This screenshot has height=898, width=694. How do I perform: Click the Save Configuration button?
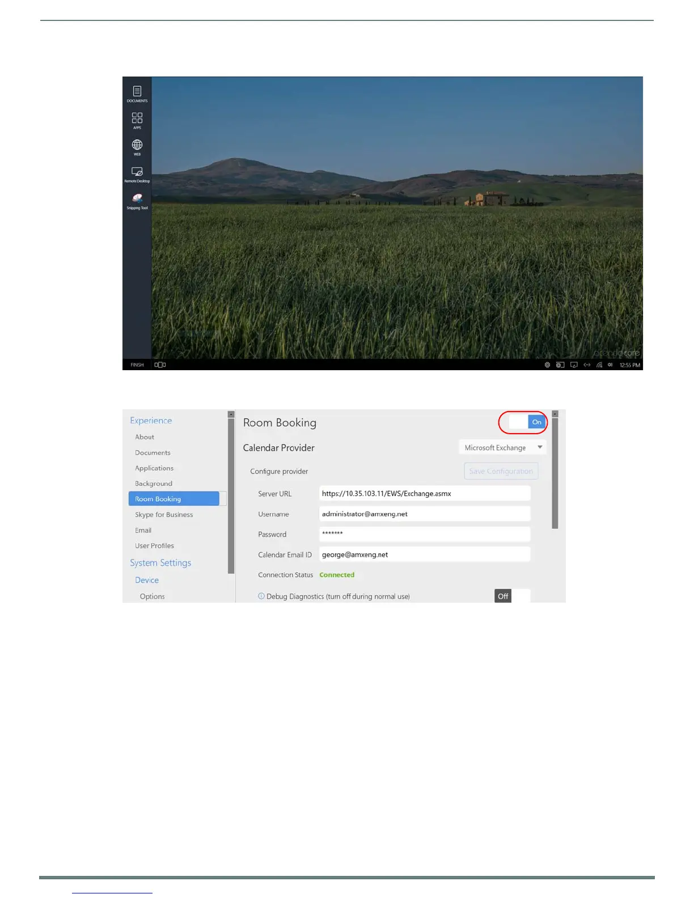pos(501,471)
